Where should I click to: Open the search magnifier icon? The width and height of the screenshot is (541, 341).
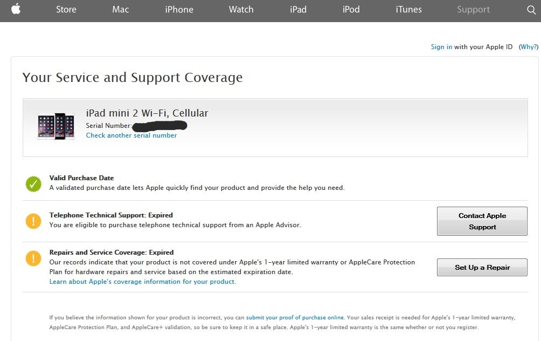(531, 10)
